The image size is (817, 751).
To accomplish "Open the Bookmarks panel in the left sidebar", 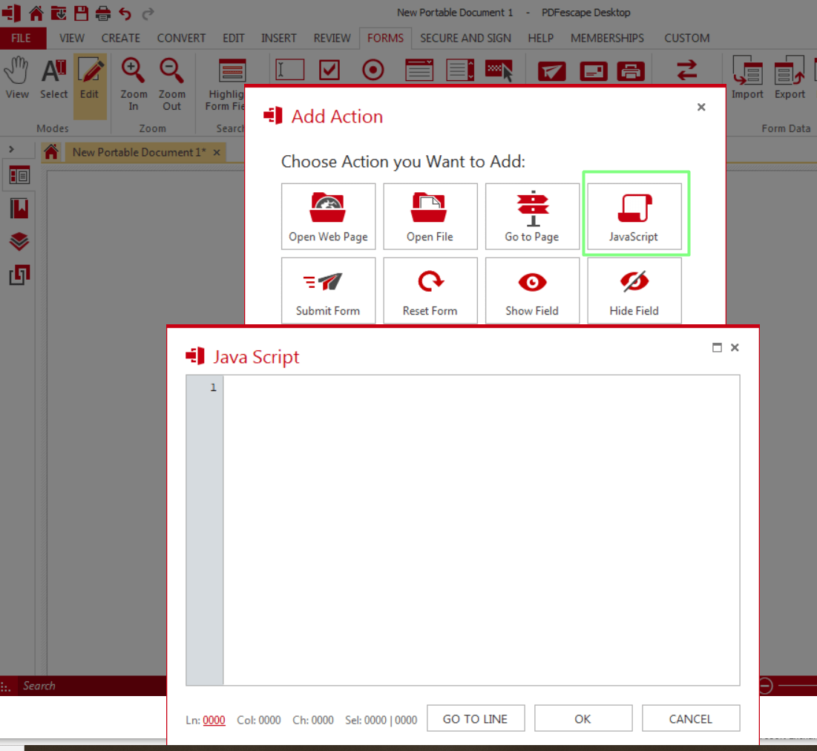I will point(19,209).
